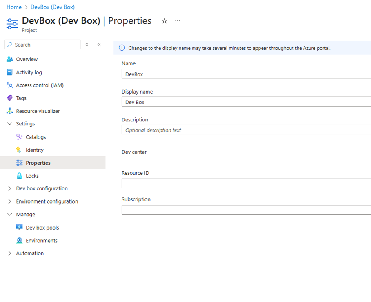
Task: Click the Resource ID field
Action: [246, 183]
